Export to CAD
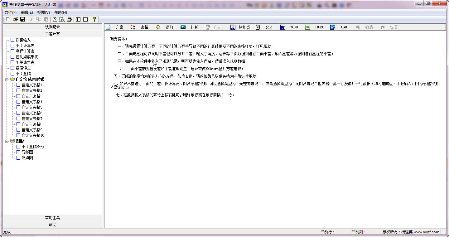Screen dimensions: 449x237 [x=340, y=27]
